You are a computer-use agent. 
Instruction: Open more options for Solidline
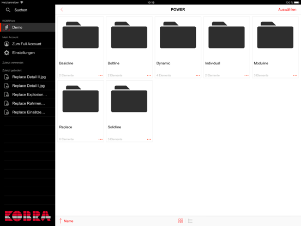point(149,139)
